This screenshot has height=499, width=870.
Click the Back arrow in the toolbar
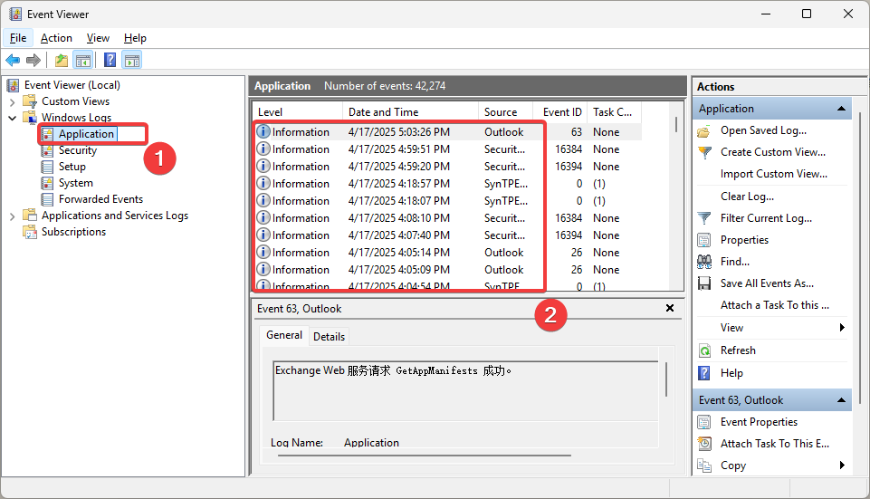(13, 61)
